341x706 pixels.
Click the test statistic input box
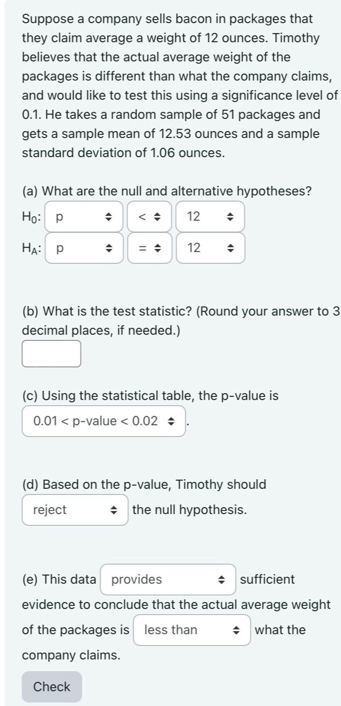click(x=52, y=354)
